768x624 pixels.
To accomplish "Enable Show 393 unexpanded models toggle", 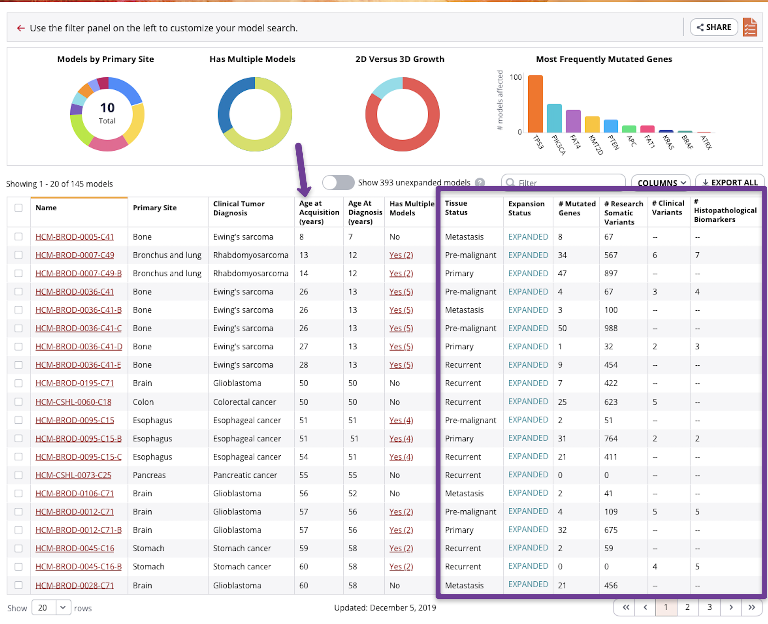I will (338, 183).
